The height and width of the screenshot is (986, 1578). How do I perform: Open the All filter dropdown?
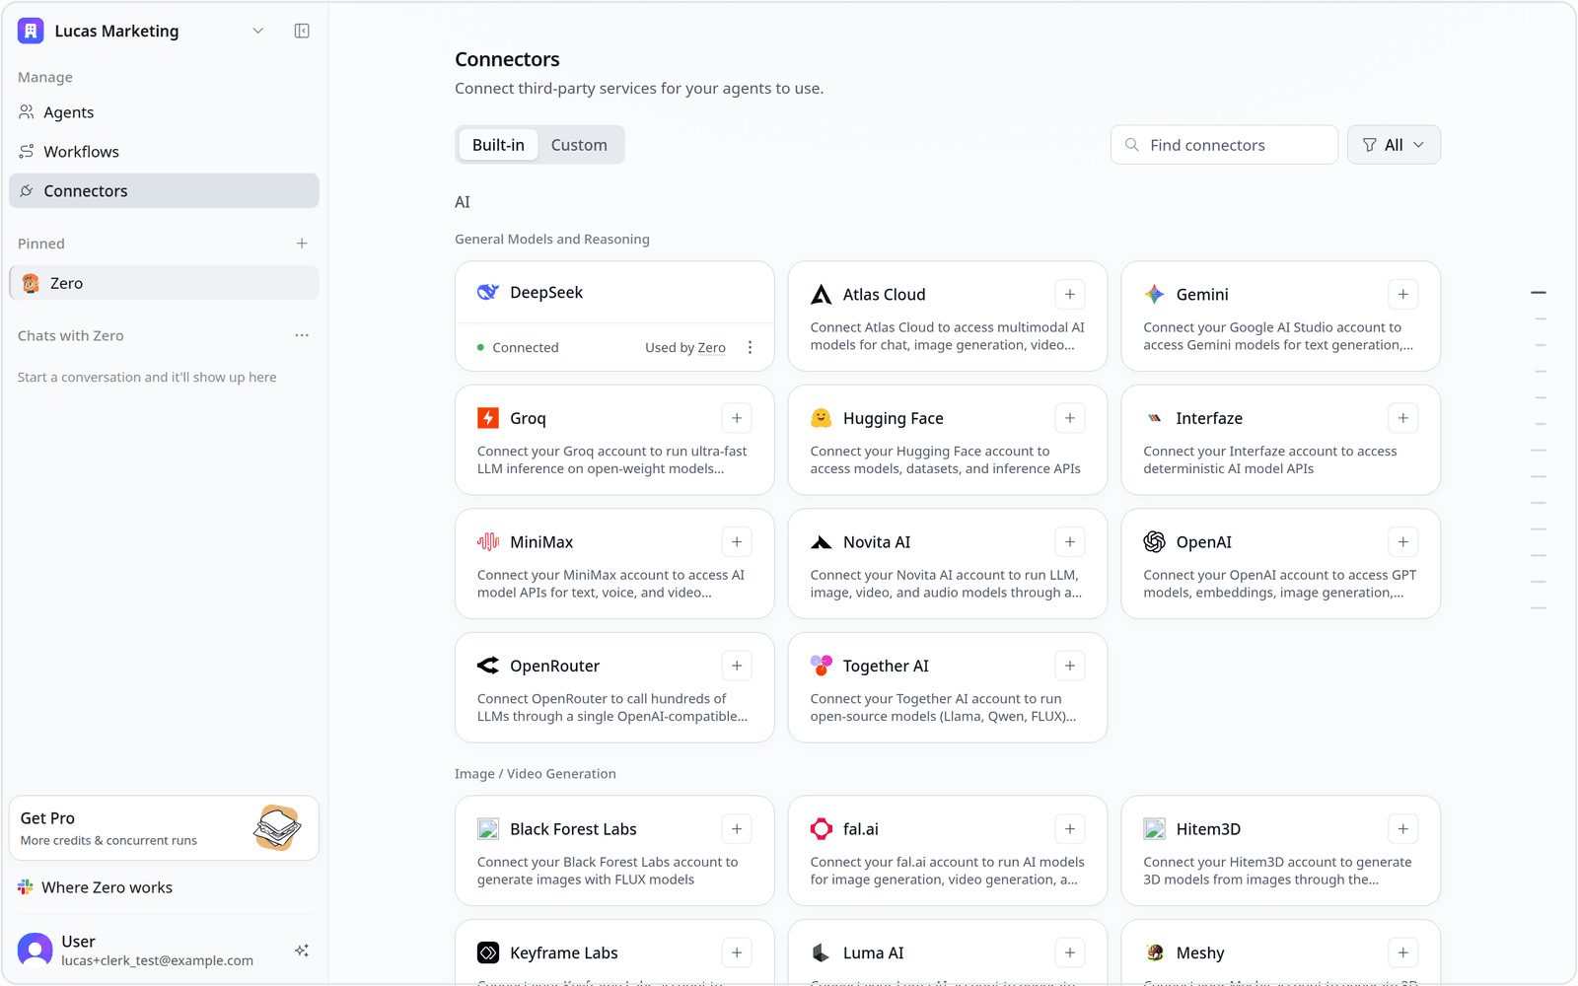pyautogui.click(x=1394, y=145)
